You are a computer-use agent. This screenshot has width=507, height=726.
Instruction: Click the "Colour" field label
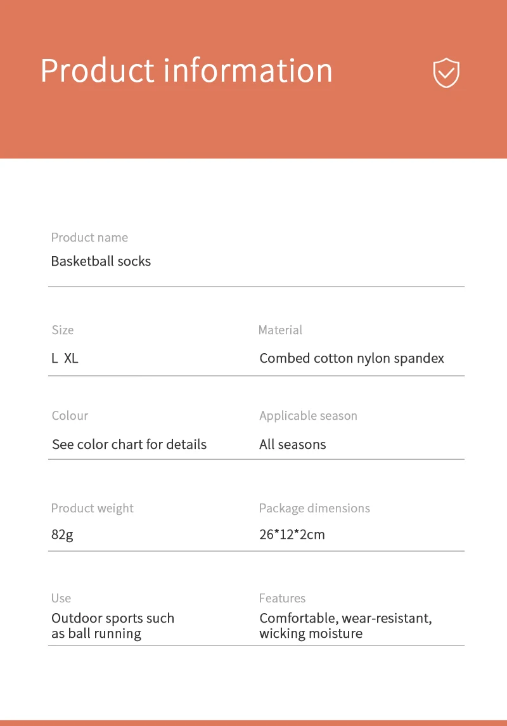point(70,416)
